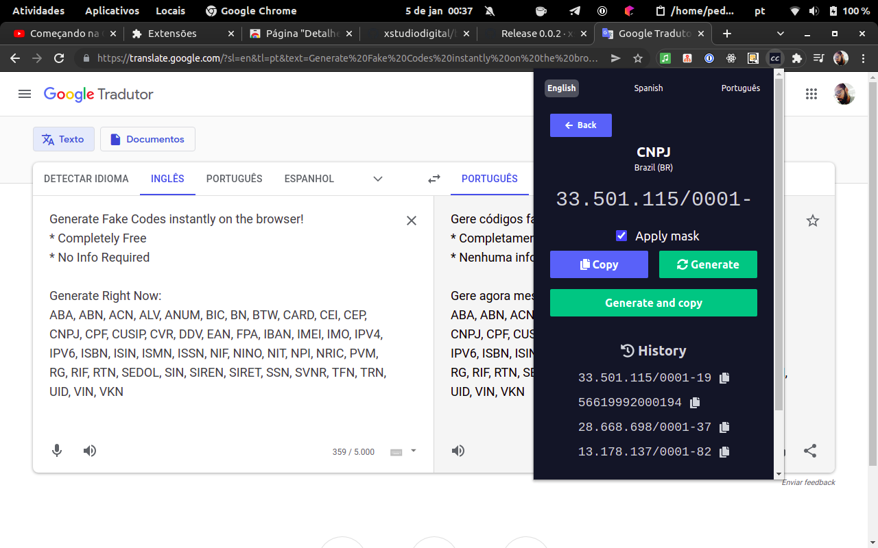Copy the 56619992000194 history entry

[x=695, y=403]
